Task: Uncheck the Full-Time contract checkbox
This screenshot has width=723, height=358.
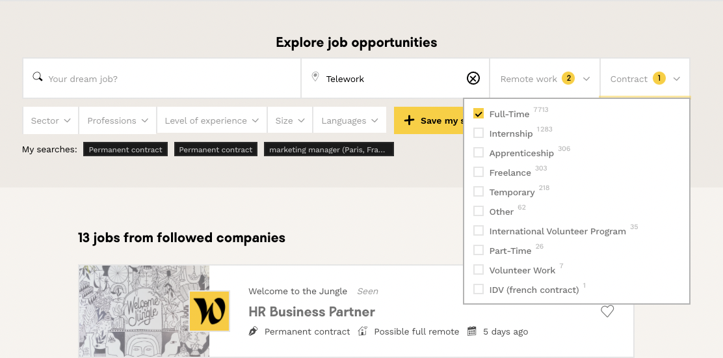Action: click(x=479, y=114)
